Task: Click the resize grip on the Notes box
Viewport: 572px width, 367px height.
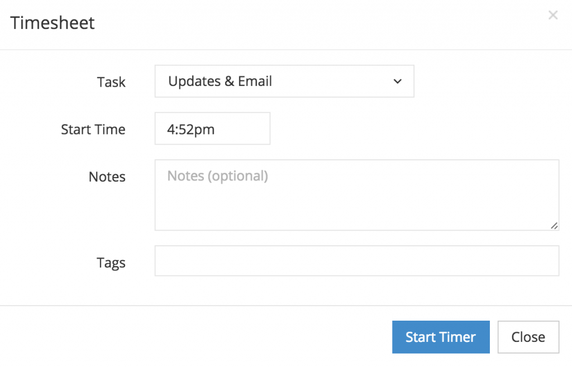Action: pos(555,226)
